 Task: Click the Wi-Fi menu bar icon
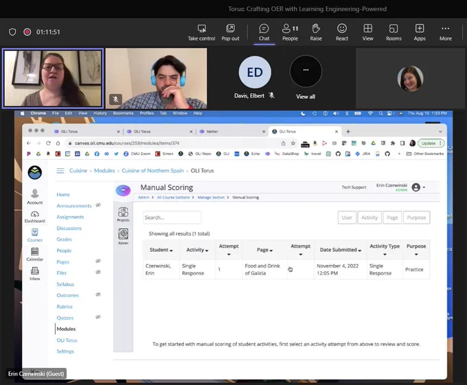370,113
